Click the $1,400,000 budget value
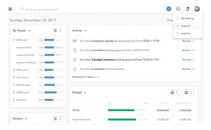This screenshot has width=211, height=130. (x=163, y=120)
